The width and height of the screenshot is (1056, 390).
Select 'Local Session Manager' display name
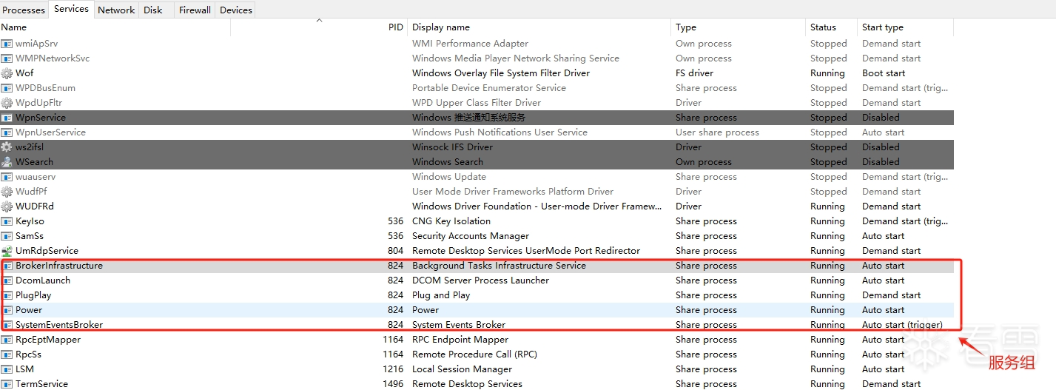(462, 369)
